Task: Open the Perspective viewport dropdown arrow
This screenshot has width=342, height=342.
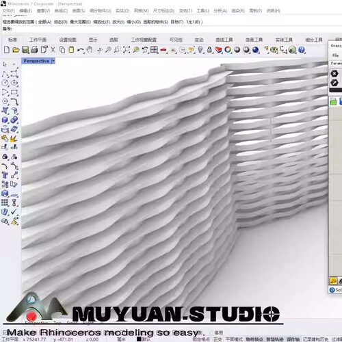Action: click(53, 61)
